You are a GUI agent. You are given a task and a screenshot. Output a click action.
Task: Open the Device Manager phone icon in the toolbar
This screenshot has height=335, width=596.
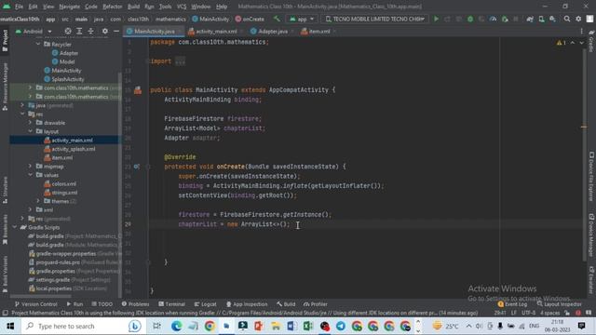click(x=541, y=19)
